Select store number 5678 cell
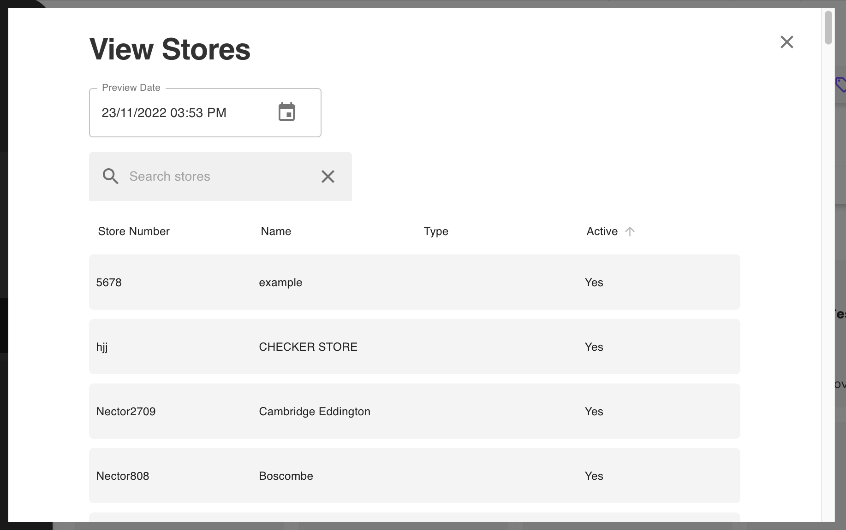The width and height of the screenshot is (846, 530). pos(109,283)
